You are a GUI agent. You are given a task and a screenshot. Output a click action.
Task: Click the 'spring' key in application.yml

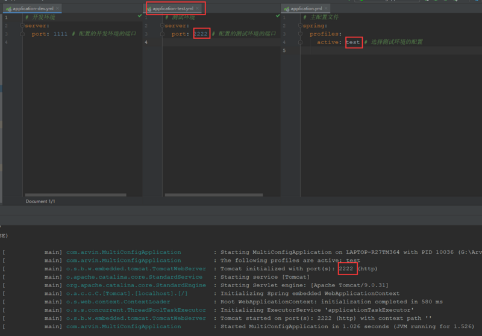(313, 25)
